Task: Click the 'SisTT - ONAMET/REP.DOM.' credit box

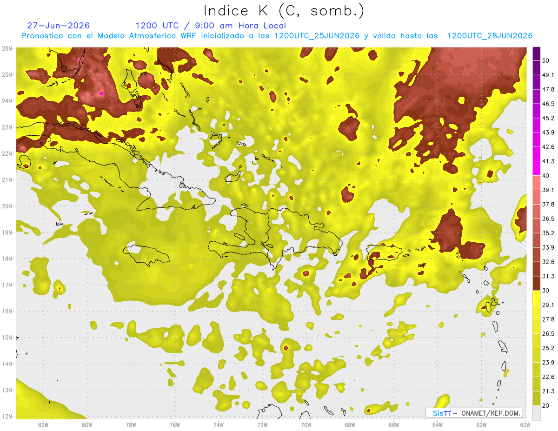Action: pos(474,413)
